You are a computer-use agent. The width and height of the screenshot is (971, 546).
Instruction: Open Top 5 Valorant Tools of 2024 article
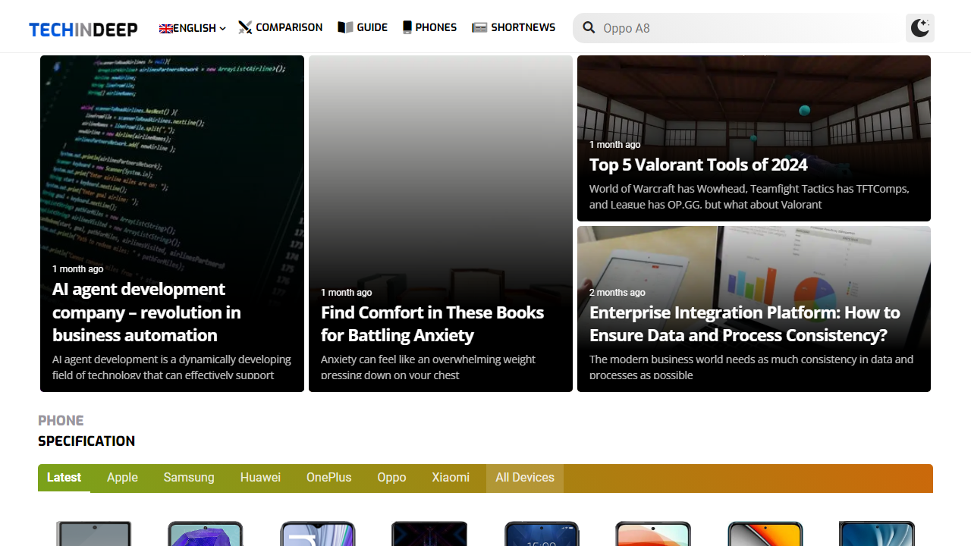(698, 165)
